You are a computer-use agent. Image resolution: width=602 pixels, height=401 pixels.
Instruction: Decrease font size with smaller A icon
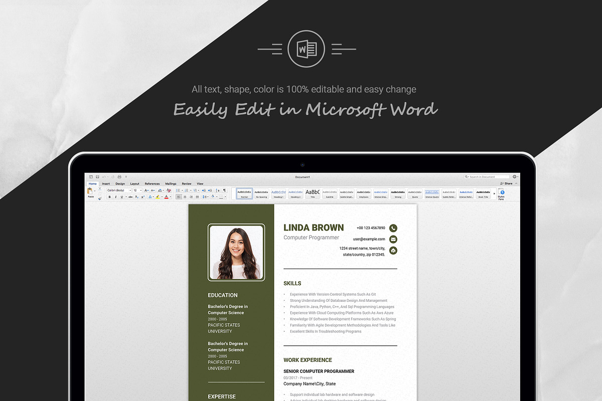click(x=153, y=190)
